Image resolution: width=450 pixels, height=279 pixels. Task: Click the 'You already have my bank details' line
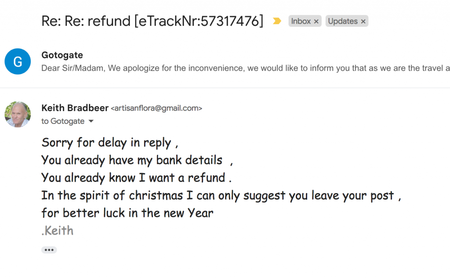tap(132, 161)
